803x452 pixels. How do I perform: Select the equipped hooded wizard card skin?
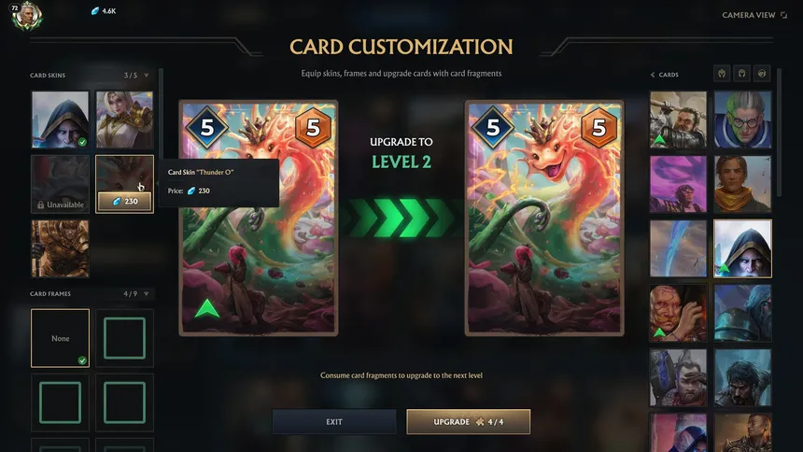[60, 120]
